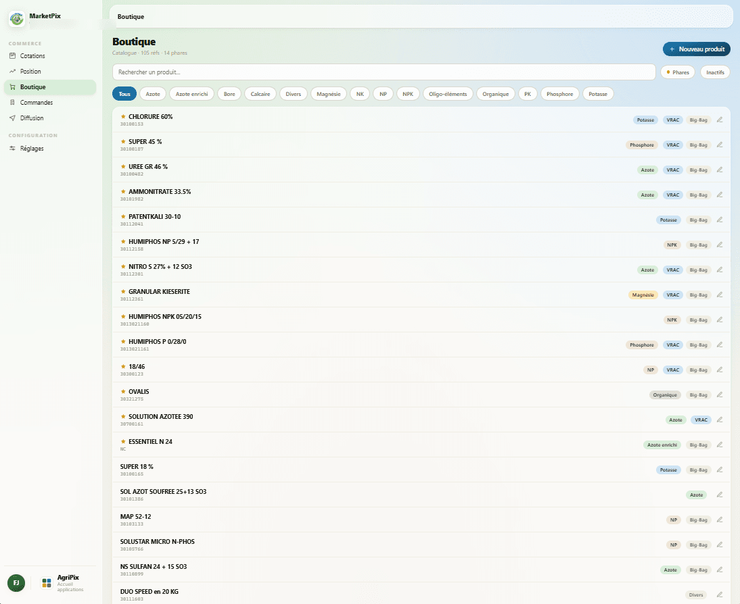Open edit for PATENTKALI 30-10
This screenshot has height=604, width=740.
[x=720, y=220]
